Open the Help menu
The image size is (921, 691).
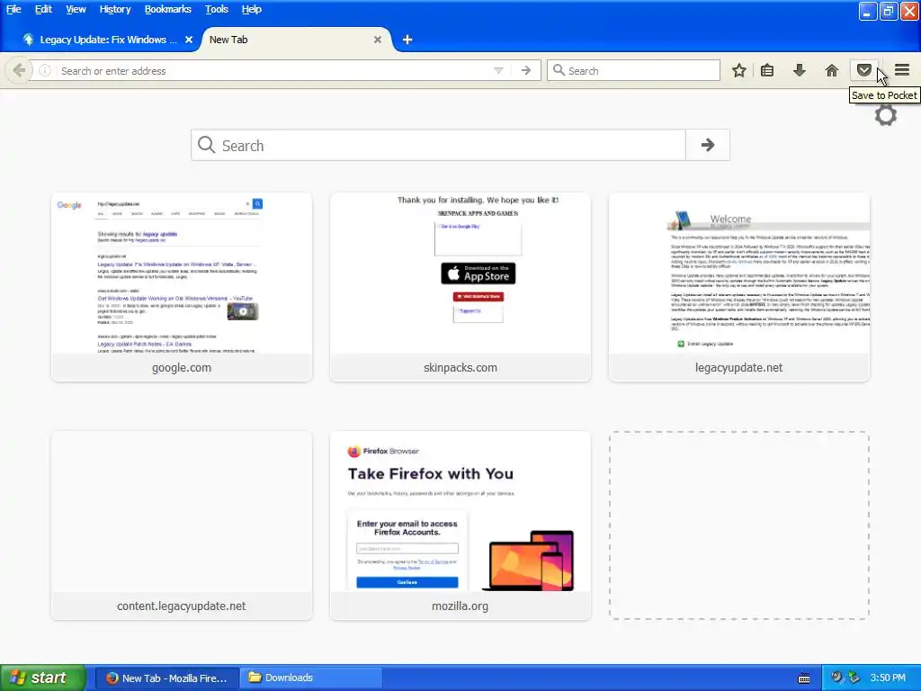pos(252,9)
